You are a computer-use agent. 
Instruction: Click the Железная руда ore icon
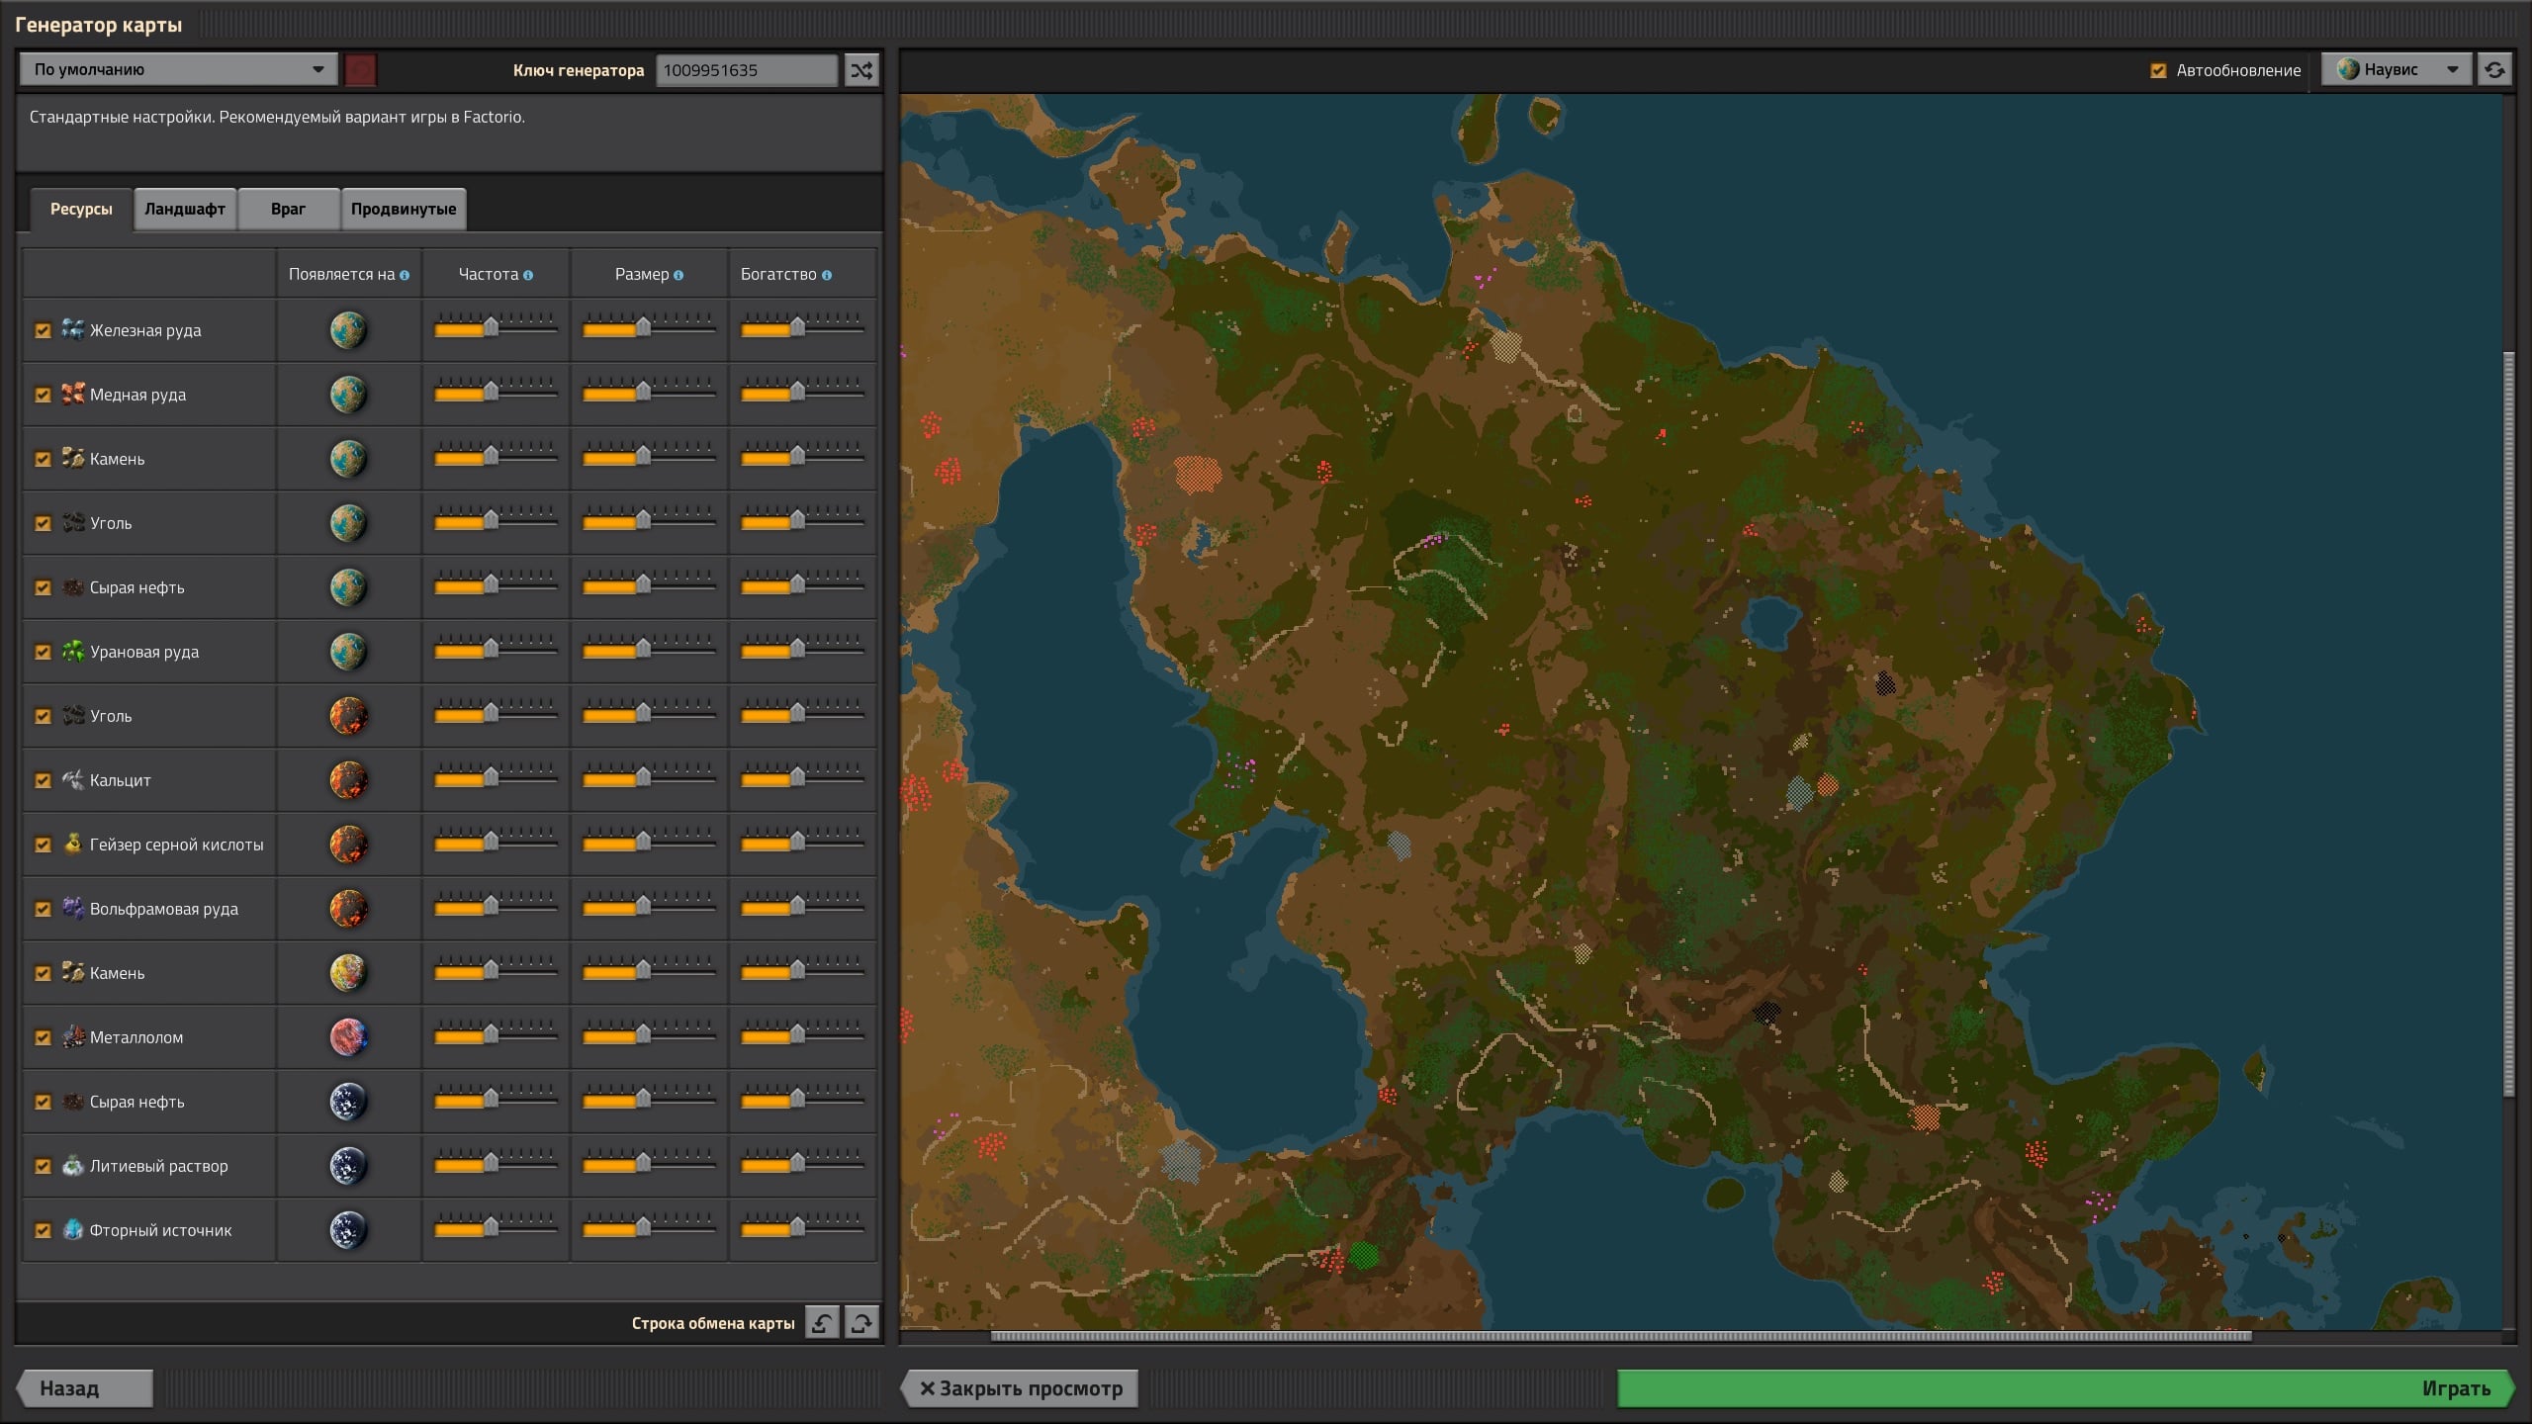coord(72,329)
